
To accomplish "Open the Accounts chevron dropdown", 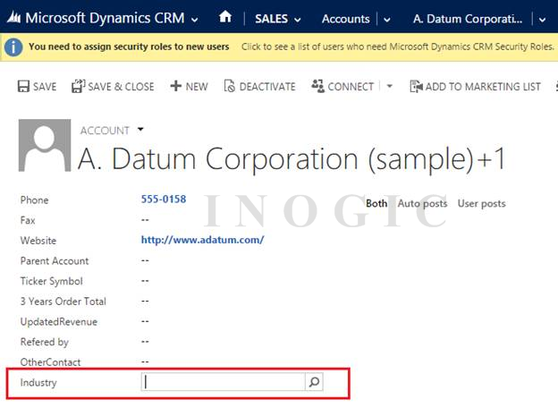I will pyautogui.click(x=387, y=20).
